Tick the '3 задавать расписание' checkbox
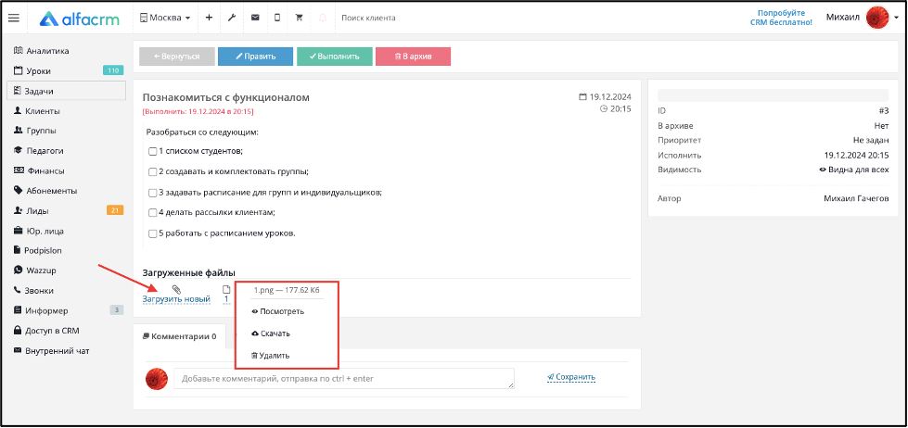 click(x=153, y=193)
